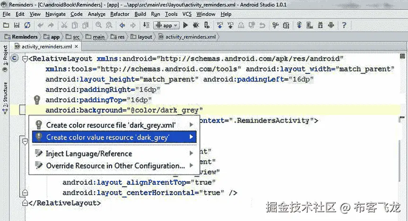Expand submenu arrow for 'Inject Language/Reference'
Viewport: 408px width, 221px height.
tap(191, 153)
